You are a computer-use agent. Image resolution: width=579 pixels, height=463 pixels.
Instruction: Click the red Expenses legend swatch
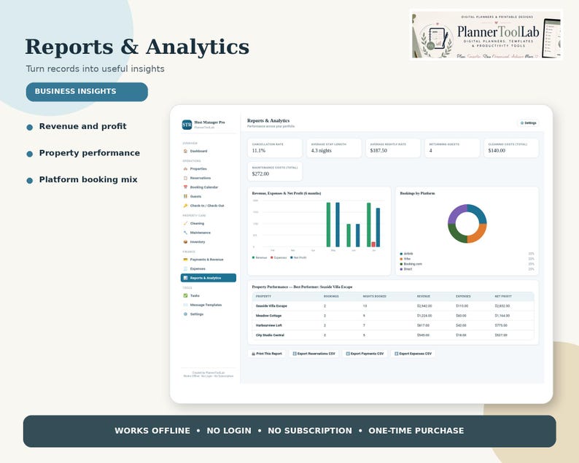272,257
